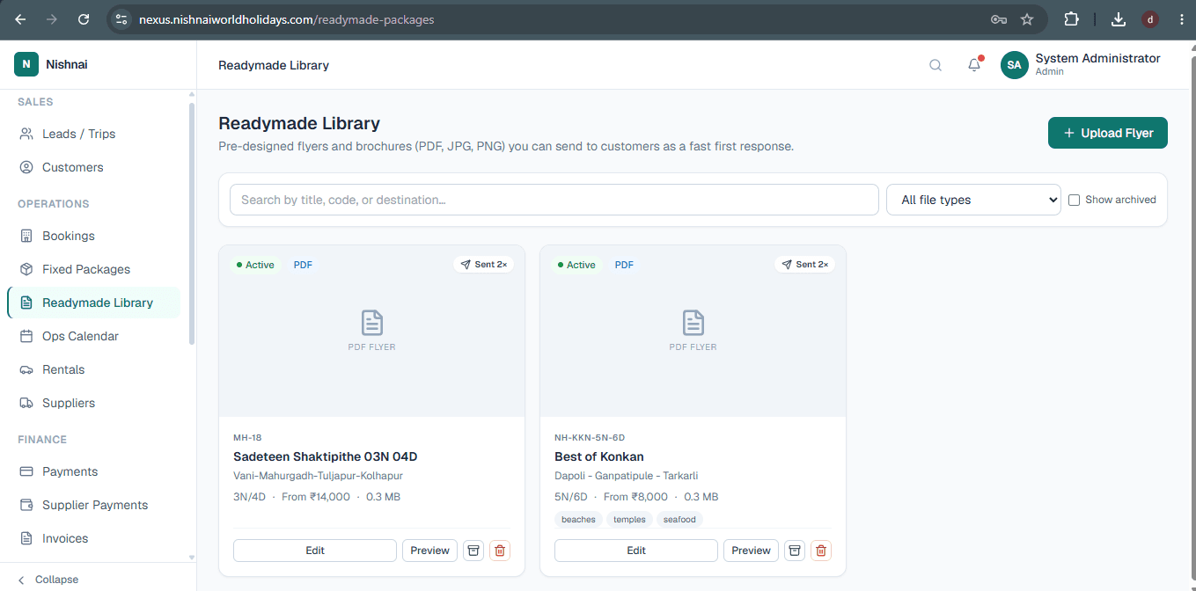1196x591 pixels.
Task: Click the Sent 2× badge on Sadeteen card
Action: [484, 265]
